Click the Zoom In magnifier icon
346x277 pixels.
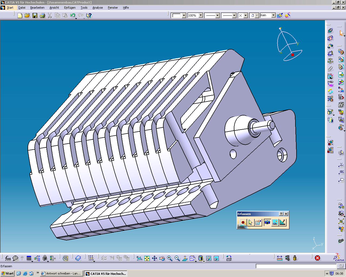click(169, 258)
